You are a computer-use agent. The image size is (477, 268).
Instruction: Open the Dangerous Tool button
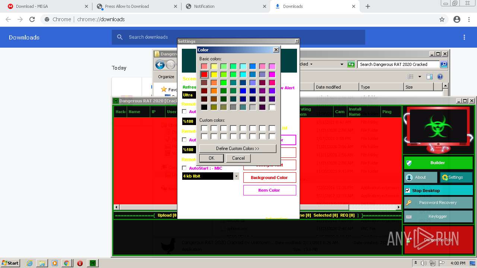click(438, 240)
